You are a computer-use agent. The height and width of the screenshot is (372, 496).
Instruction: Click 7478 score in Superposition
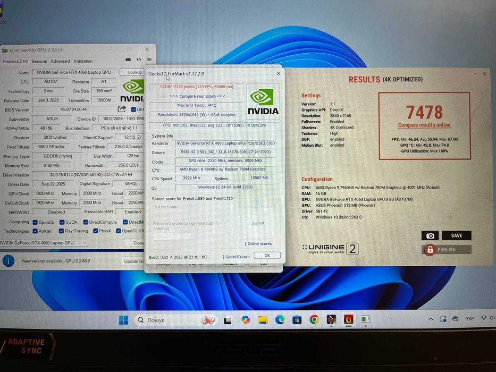pyautogui.click(x=424, y=112)
